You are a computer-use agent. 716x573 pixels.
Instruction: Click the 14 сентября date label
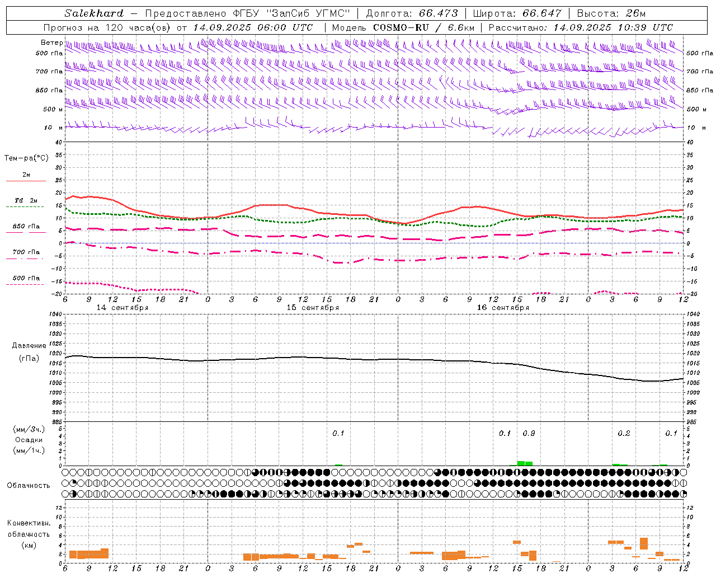123,308
